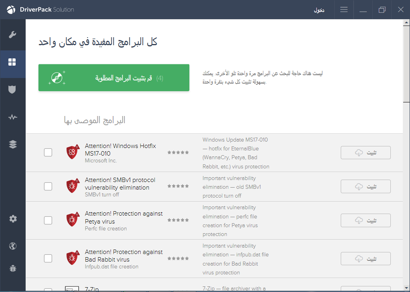Viewport: 410px width, 292px height.
Task: Install the Bad Rabbit virus protection item
Action: tap(366, 258)
